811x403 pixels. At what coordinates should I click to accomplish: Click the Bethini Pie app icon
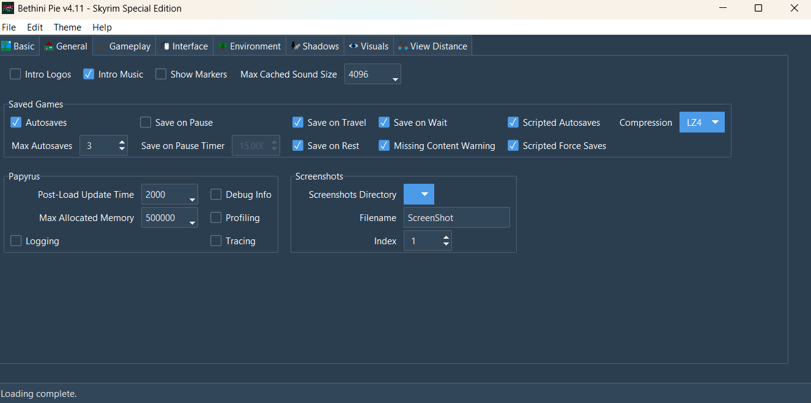(8, 9)
